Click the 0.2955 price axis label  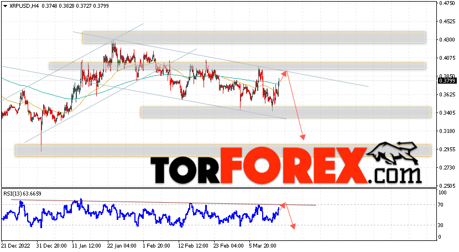coord(447,149)
